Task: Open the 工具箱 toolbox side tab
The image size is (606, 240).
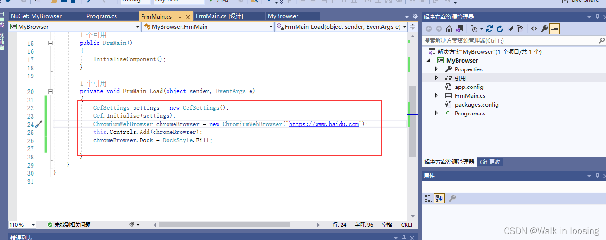Action: (2, 20)
